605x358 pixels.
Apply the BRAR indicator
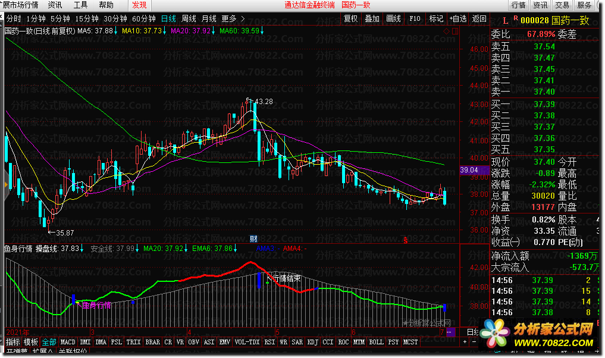tap(153, 342)
